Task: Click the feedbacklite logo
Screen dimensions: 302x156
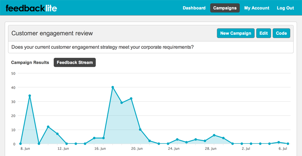Action: click(31, 8)
